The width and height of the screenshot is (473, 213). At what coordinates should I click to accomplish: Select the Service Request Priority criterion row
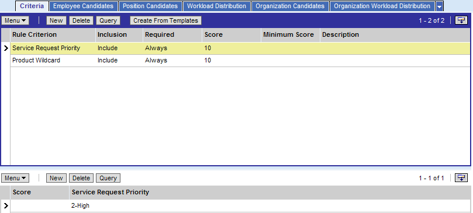tap(240, 48)
